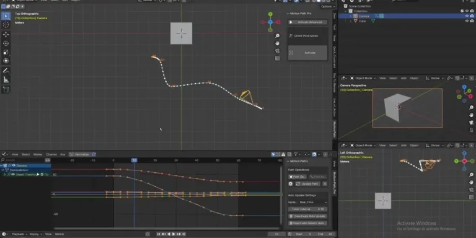476x238 pixels.
Task: Toggle Normalize in graph editor header
Action: click(80, 154)
